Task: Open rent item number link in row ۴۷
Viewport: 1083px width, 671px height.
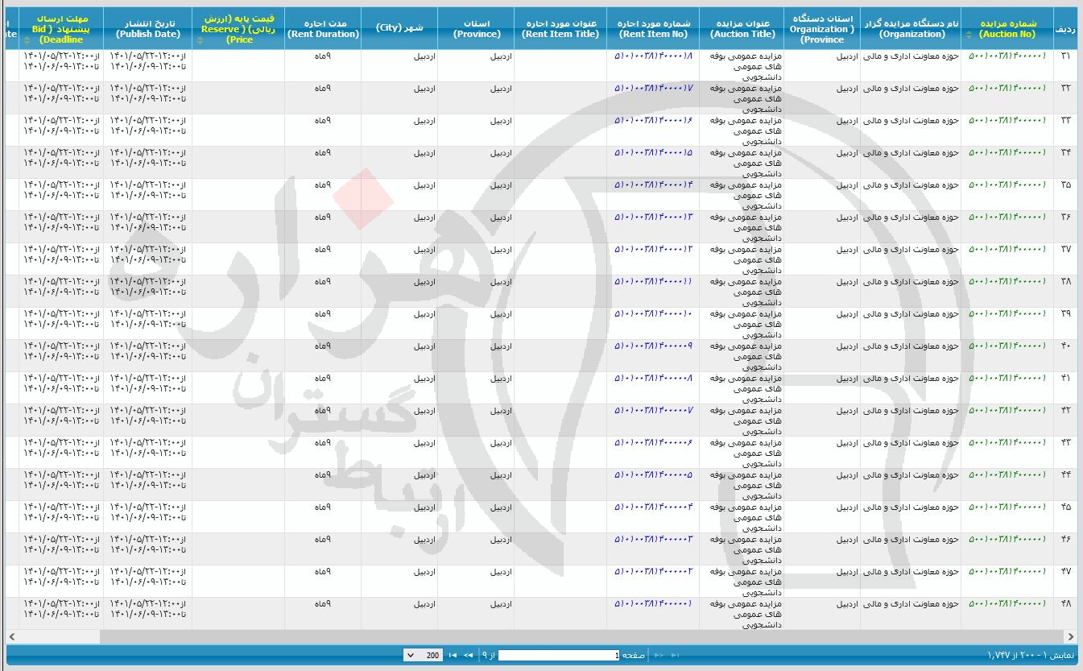Action: 653,571
